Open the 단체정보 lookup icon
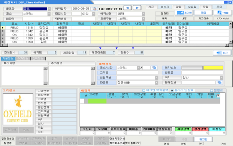The height and width of the screenshot is (146, 233). (220, 82)
